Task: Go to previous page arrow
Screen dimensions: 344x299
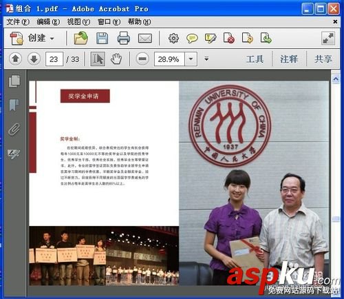Action: point(16,59)
